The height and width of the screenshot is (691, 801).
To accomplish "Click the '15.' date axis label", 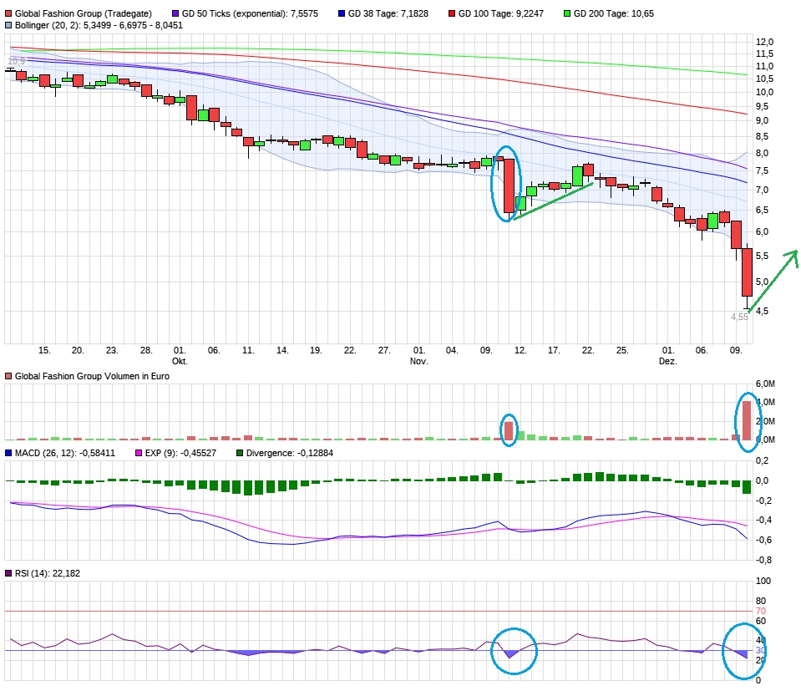I will point(44,351).
